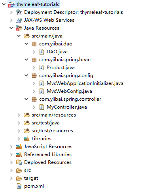The height and width of the screenshot is (190, 157).
Task: Click the com.yiibai.dao package icon
Action: point(34,44)
